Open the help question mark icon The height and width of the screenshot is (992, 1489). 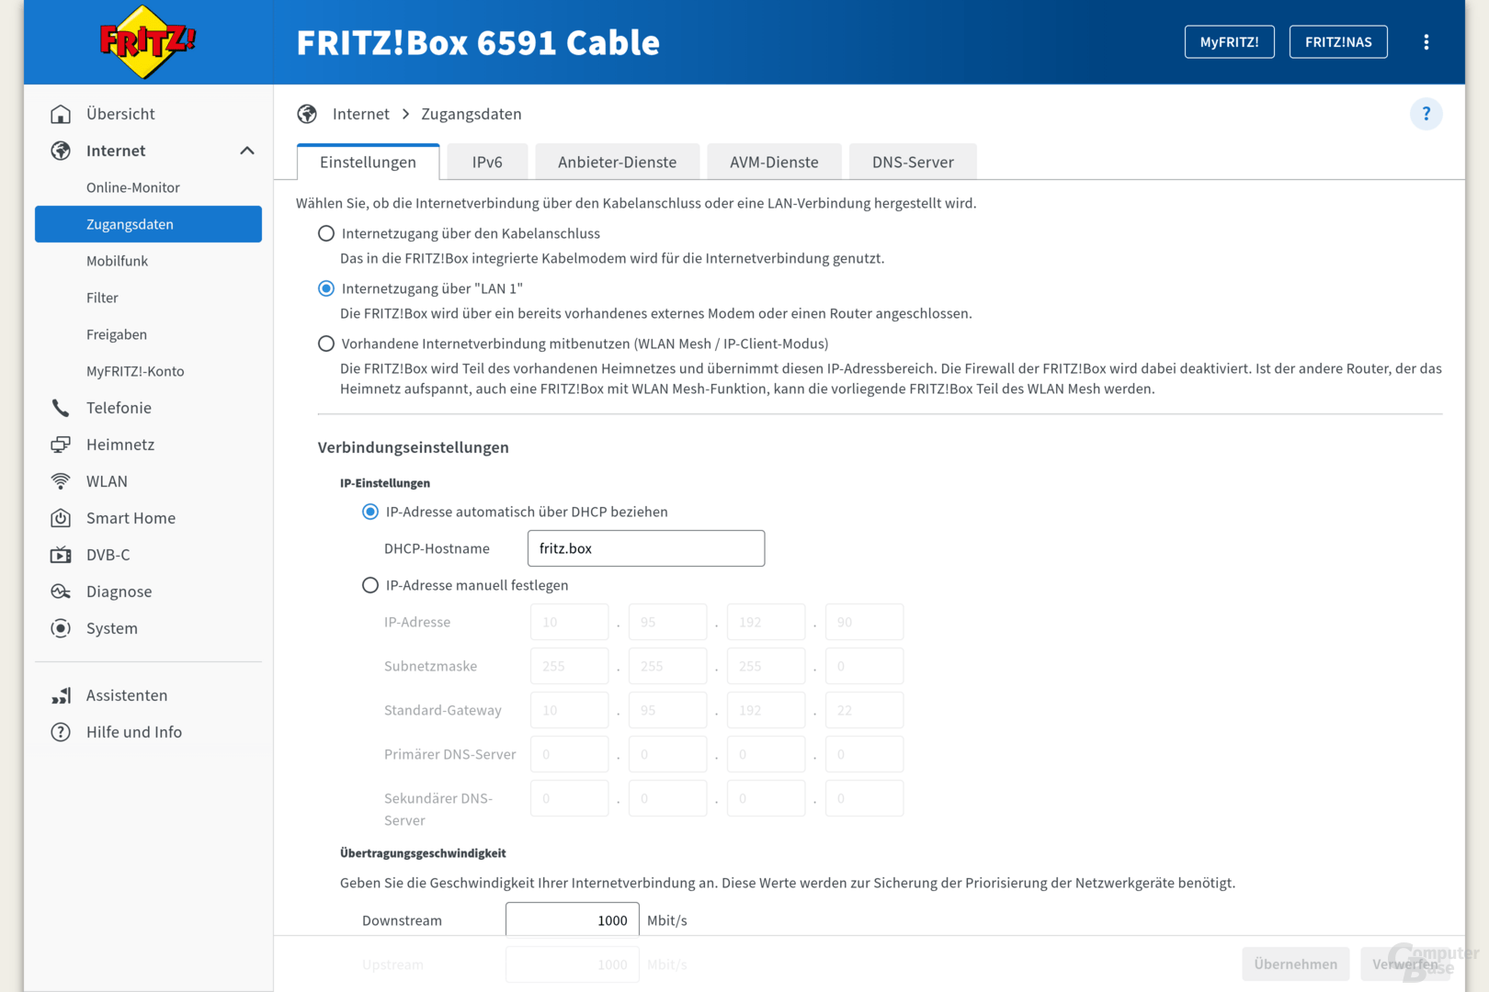click(x=1426, y=113)
